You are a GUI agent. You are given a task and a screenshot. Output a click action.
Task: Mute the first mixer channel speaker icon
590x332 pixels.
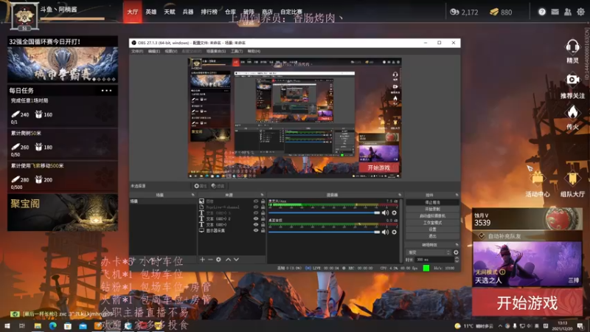click(385, 212)
